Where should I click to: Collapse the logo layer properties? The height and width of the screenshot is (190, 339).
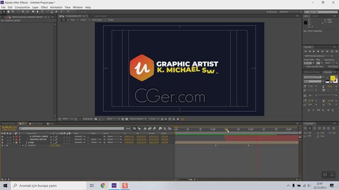click(13, 142)
